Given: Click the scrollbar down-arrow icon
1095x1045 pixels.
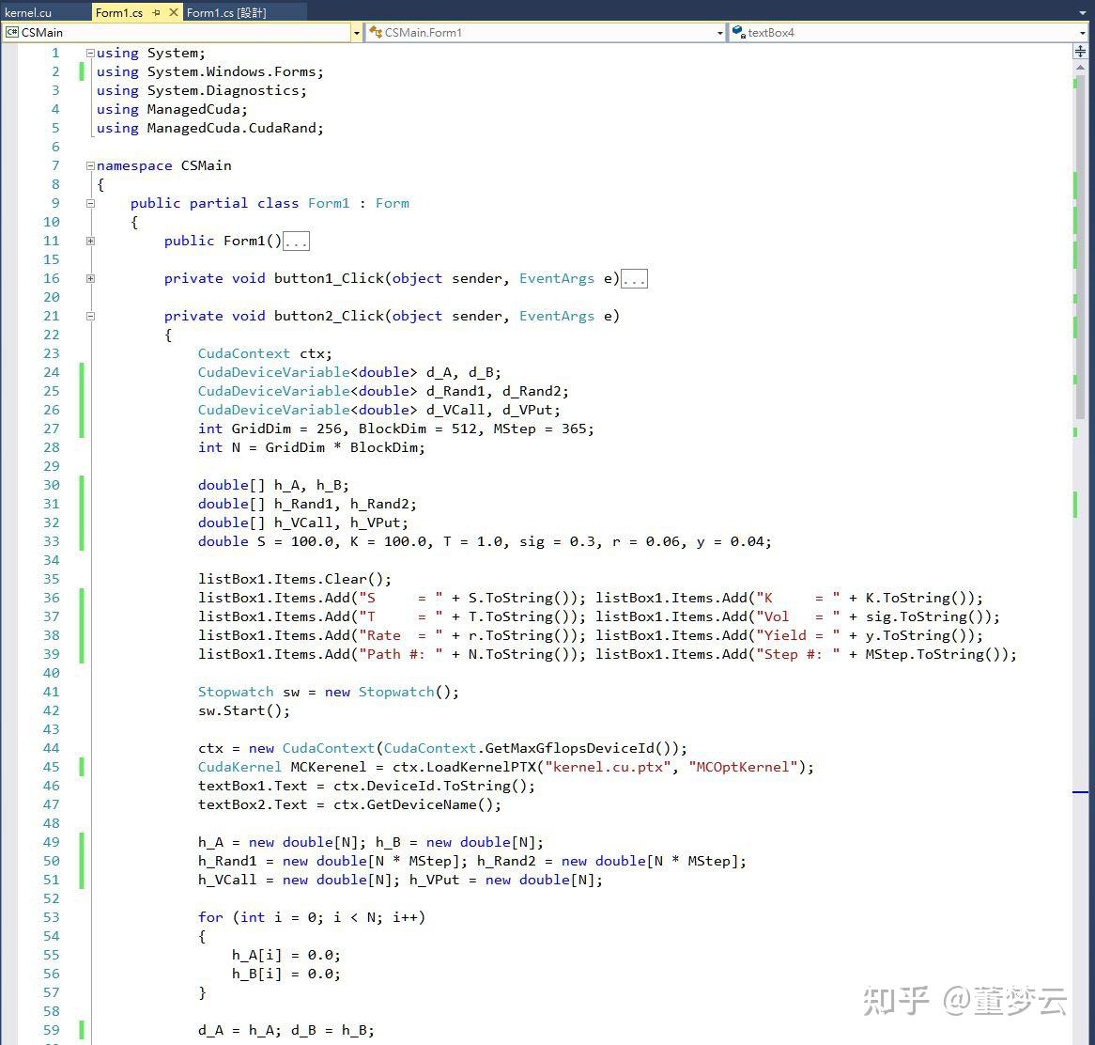Looking at the screenshot, I should click(x=1080, y=1038).
